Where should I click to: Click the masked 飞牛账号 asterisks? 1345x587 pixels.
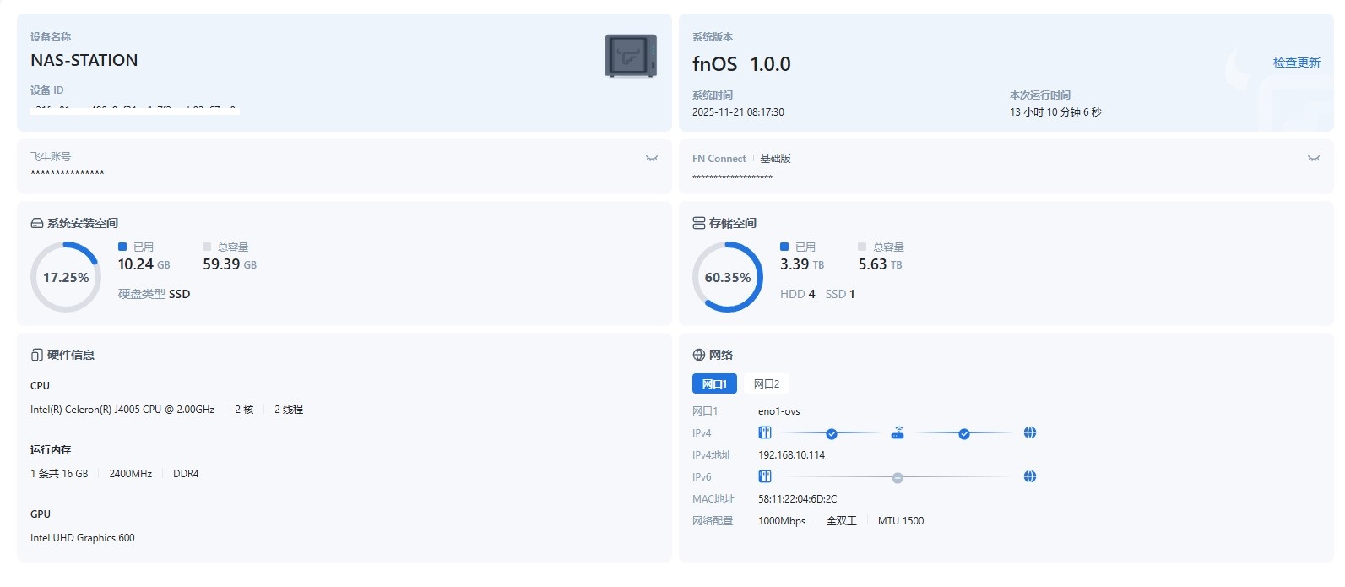coord(68,173)
